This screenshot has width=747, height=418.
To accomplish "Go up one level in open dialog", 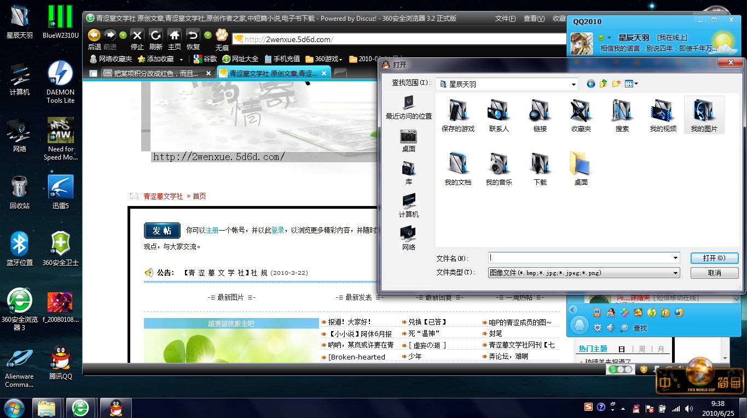I will [603, 84].
